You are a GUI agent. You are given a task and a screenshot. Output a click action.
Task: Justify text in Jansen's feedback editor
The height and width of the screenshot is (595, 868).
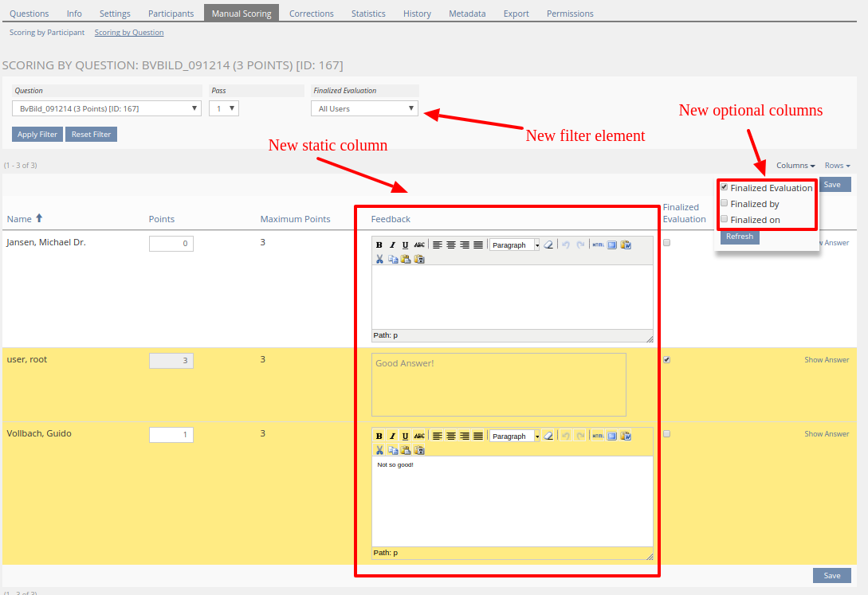tap(478, 245)
